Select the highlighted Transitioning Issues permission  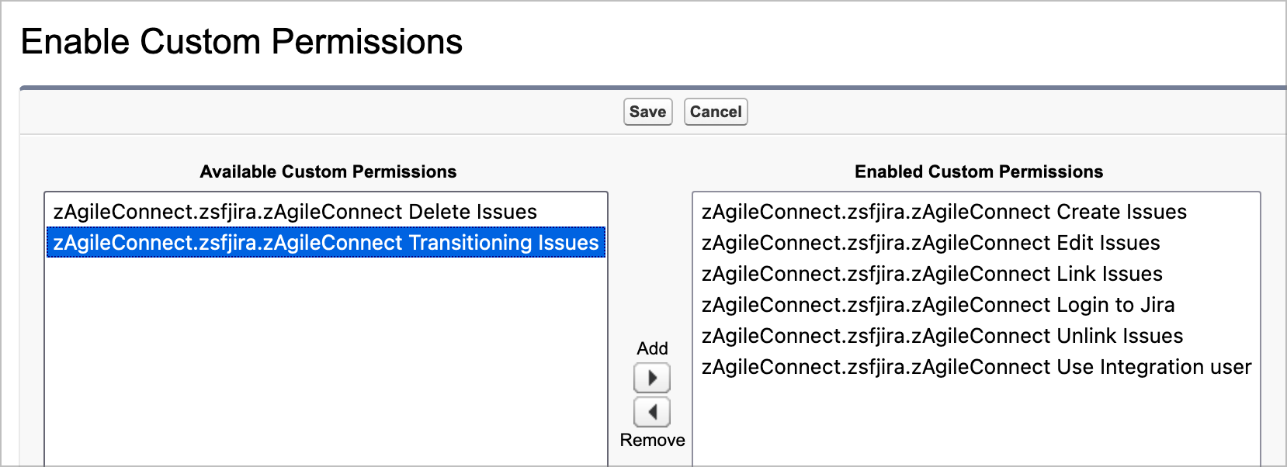(326, 243)
